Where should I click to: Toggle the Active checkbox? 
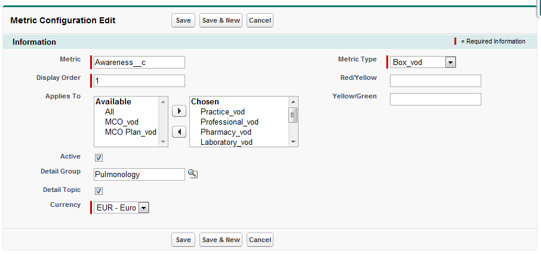click(99, 157)
